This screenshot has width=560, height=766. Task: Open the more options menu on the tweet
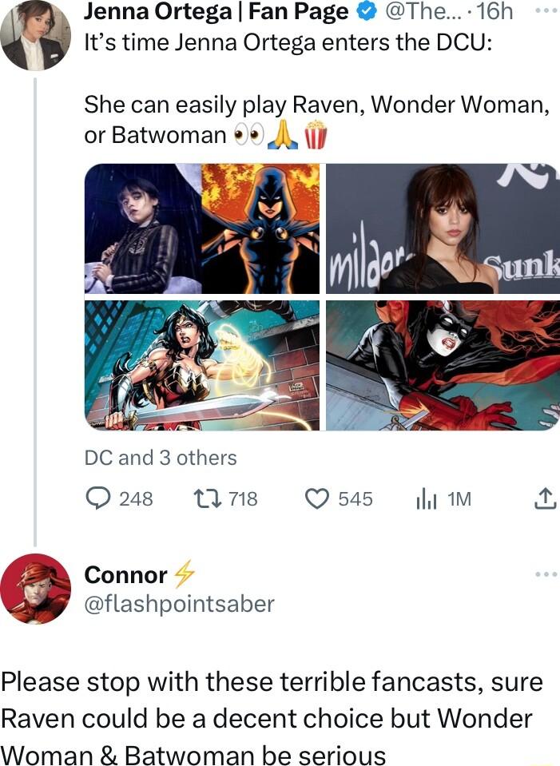click(x=547, y=11)
